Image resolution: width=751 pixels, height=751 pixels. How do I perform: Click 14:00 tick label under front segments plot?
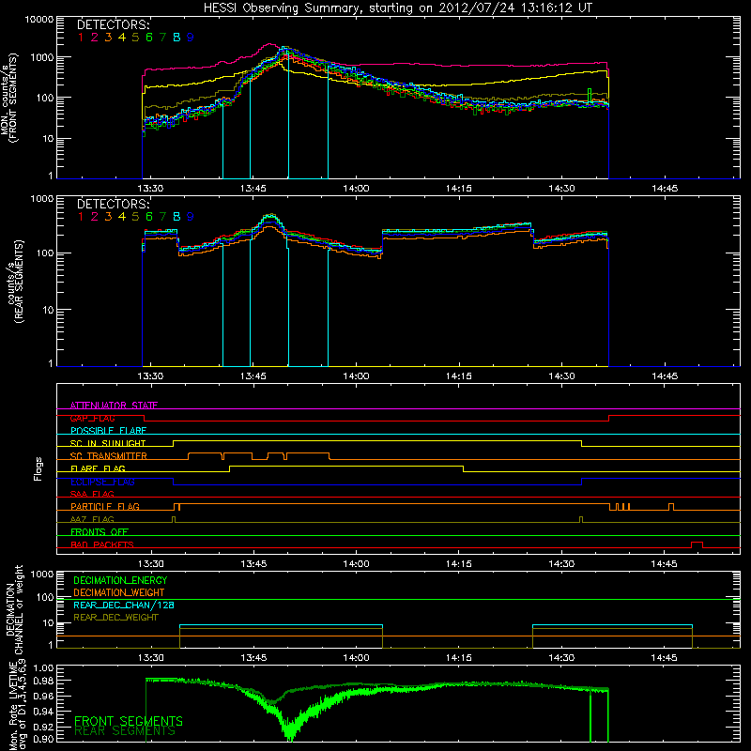356,189
